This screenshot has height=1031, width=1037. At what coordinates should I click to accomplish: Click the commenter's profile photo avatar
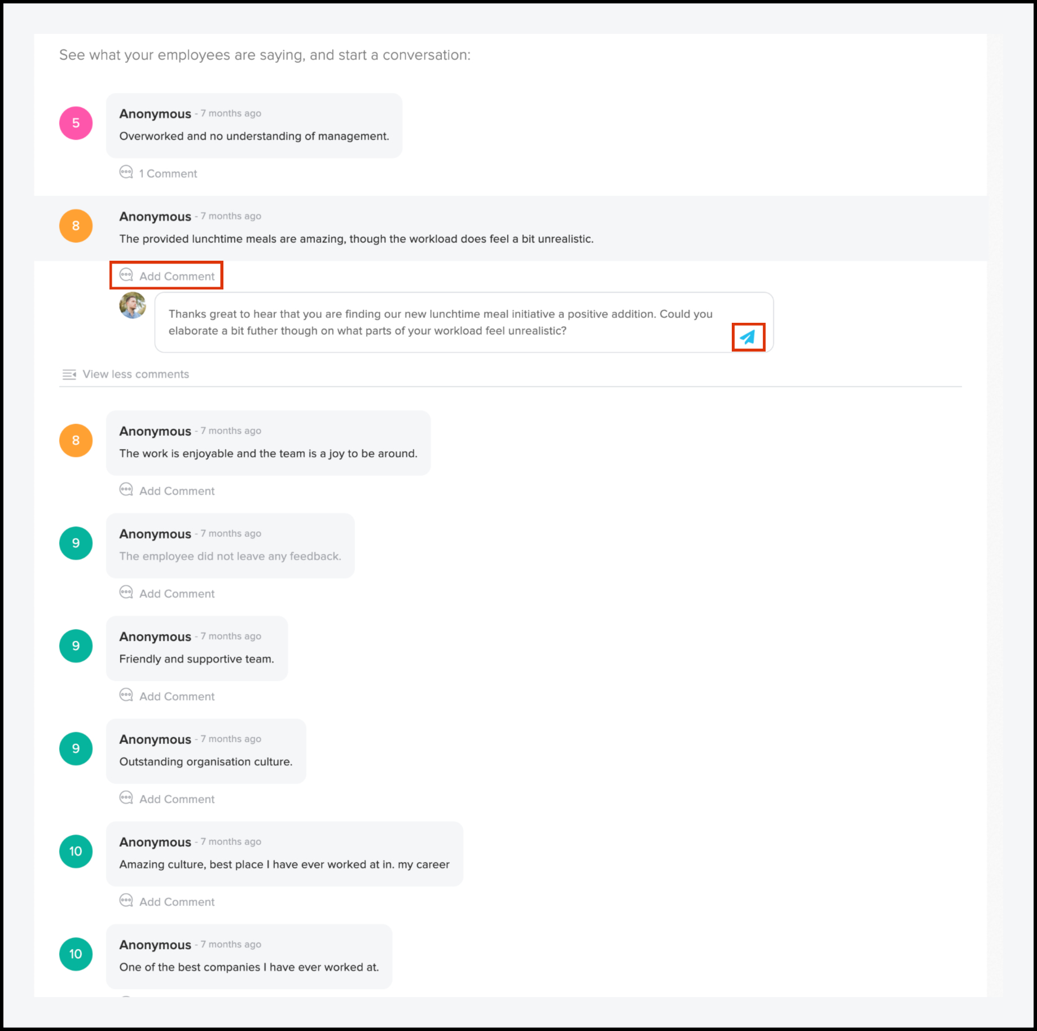click(x=133, y=306)
